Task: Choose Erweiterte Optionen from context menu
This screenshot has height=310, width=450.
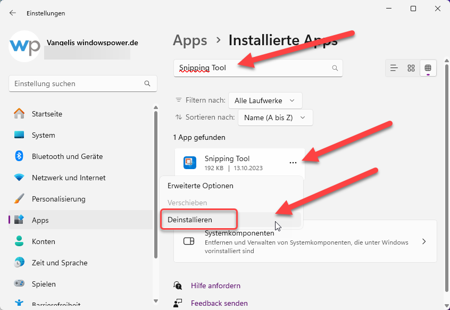Action: 201,186
